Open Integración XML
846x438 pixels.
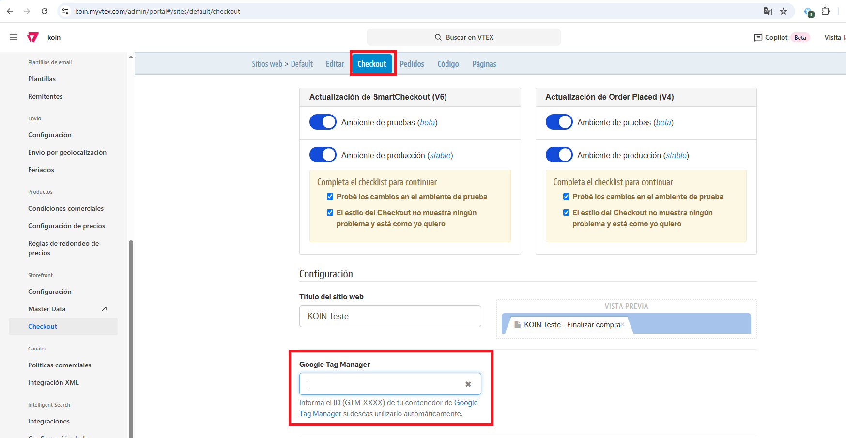tap(53, 382)
